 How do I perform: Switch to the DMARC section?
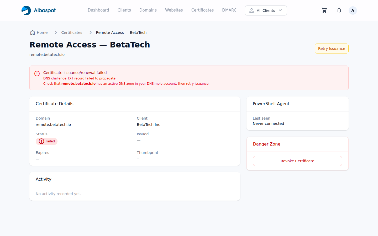tap(229, 10)
